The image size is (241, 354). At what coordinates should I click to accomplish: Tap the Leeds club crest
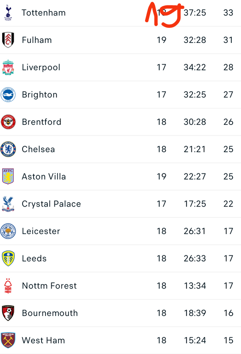tap(8, 258)
